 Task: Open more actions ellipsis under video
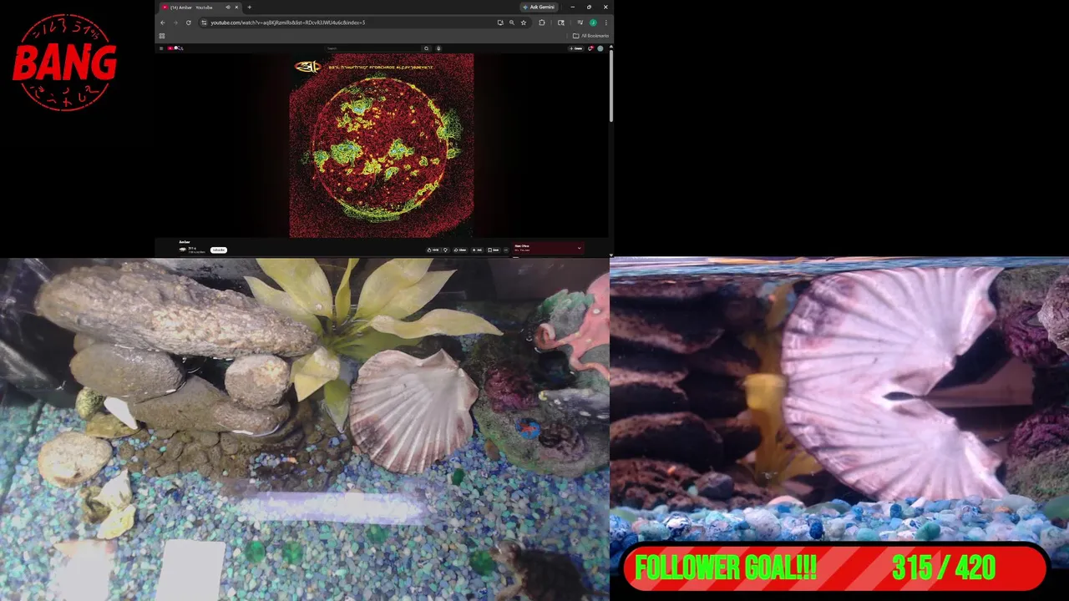click(x=506, y=250)
